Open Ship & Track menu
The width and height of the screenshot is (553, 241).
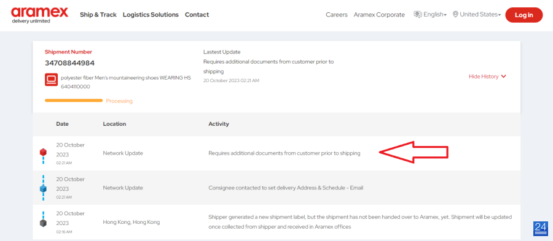[x=98, y=15]
